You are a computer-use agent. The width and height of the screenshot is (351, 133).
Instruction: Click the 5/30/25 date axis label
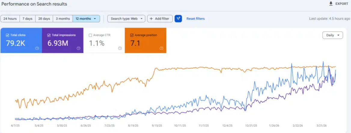tap(63, 126)
